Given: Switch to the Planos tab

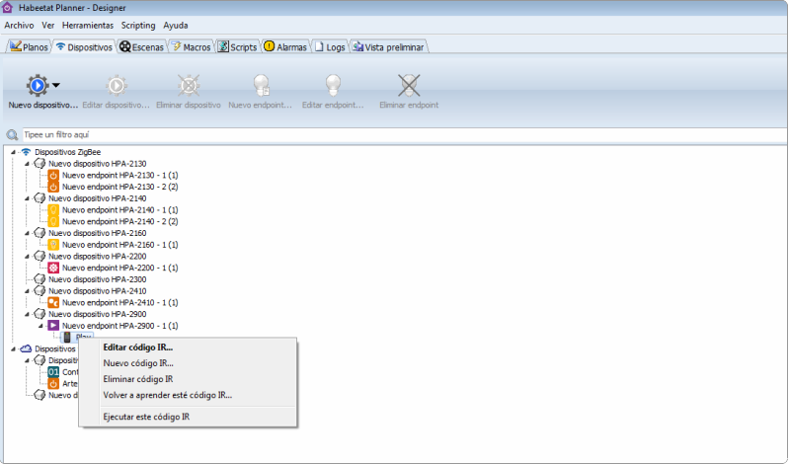Looking at the screenshot, I should point(30,46).
